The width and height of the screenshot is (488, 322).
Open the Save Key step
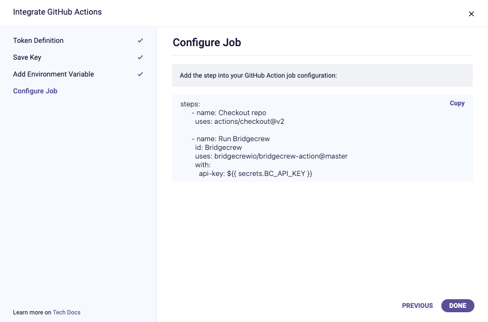coord(27,58)
